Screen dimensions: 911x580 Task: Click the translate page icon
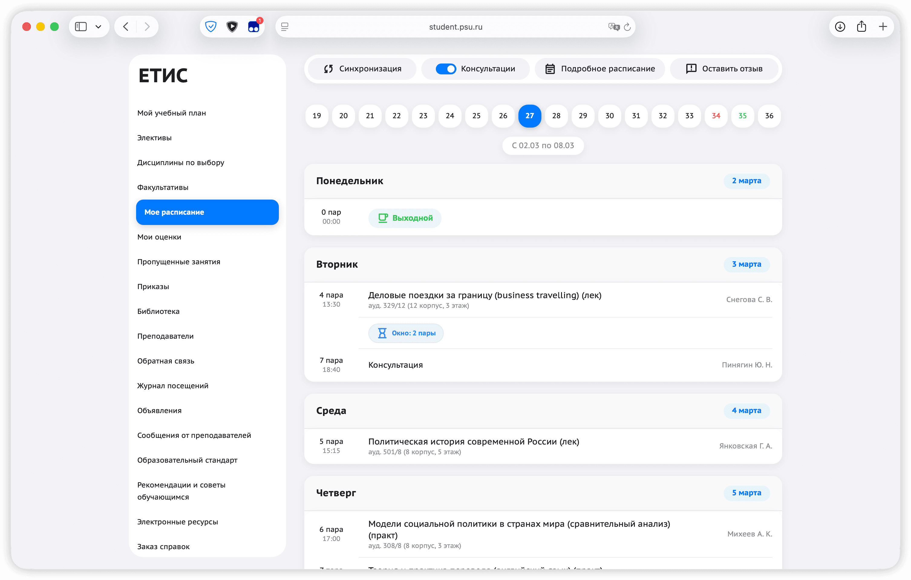tap(613, 27)
